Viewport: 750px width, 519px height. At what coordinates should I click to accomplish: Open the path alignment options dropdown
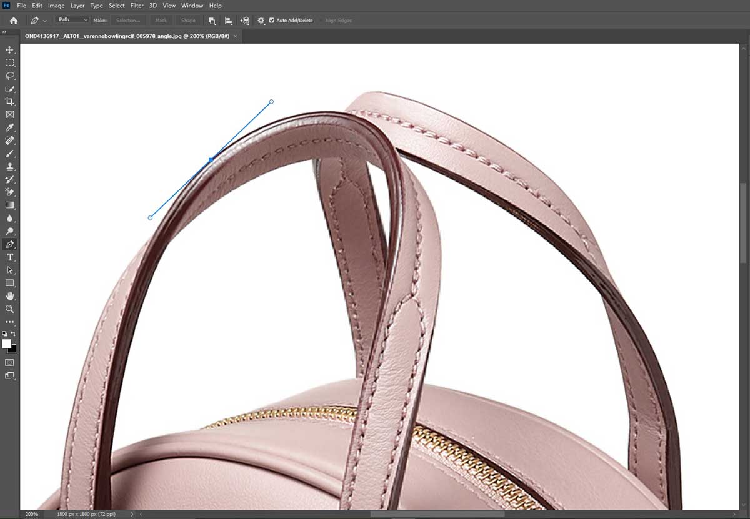228,20
